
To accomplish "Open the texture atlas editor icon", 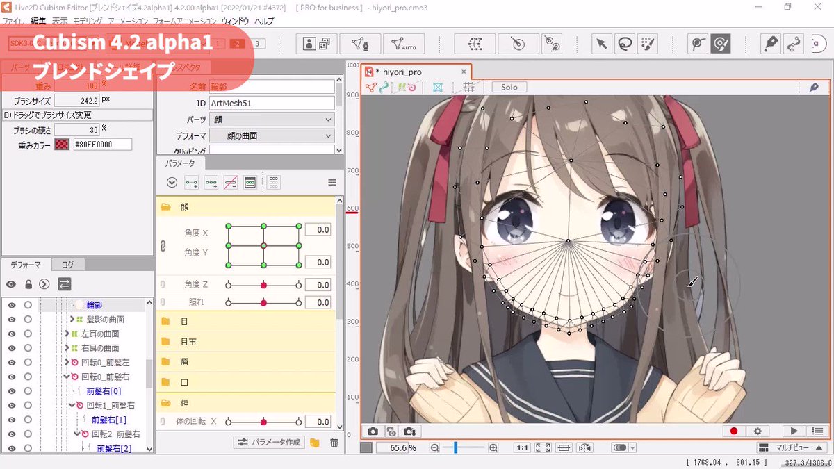I will (316, 44).
